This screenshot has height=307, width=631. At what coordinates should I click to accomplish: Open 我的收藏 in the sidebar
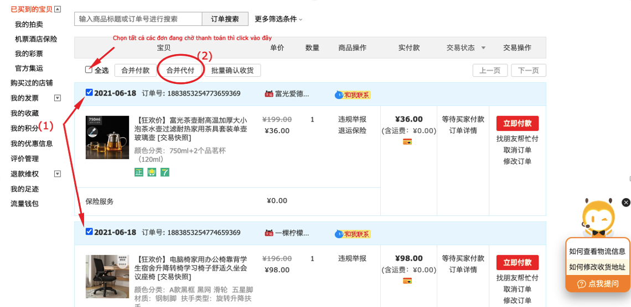click(24, 113)
